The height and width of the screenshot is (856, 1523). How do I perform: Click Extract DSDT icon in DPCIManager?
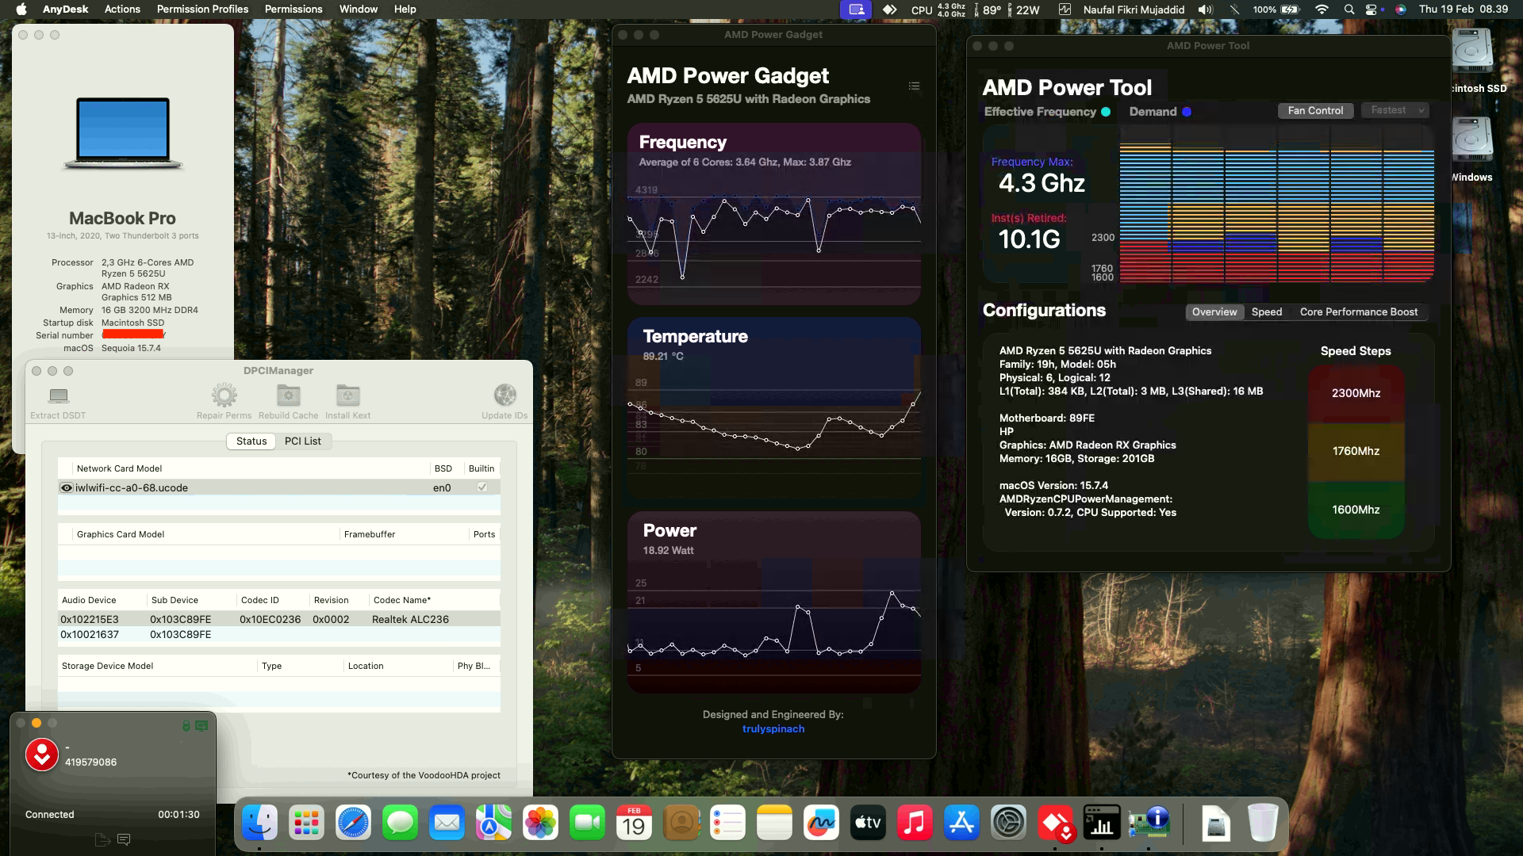pos(58,396)
